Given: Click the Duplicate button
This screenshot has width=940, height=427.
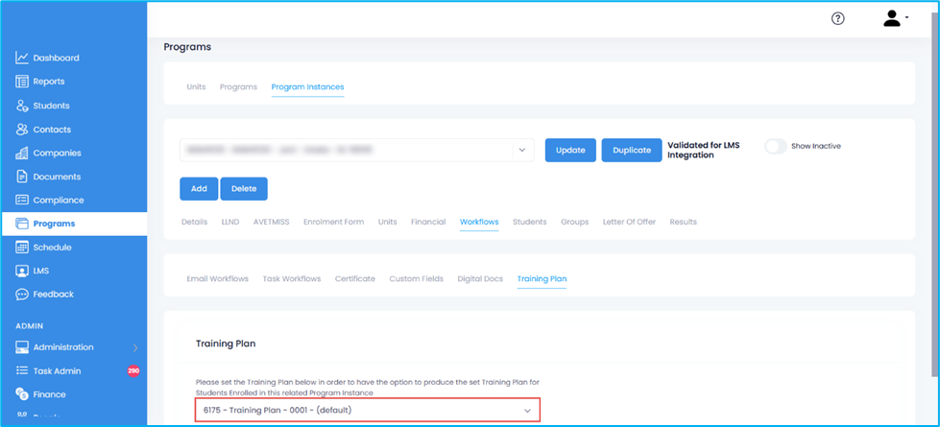Looking at the screenshot, I should tap(631, 151).
